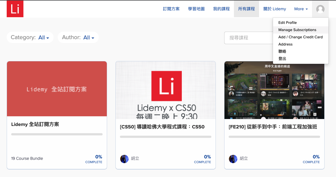Open the Category All filter dropdown
Image resolution: width=336 pixels, height=177 pixels.
click(x=30, y=37)
